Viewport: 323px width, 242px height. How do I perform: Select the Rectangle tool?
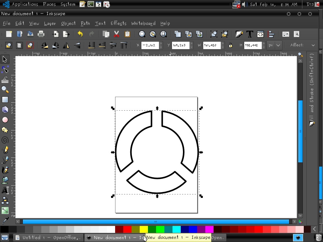click(4, 99)
